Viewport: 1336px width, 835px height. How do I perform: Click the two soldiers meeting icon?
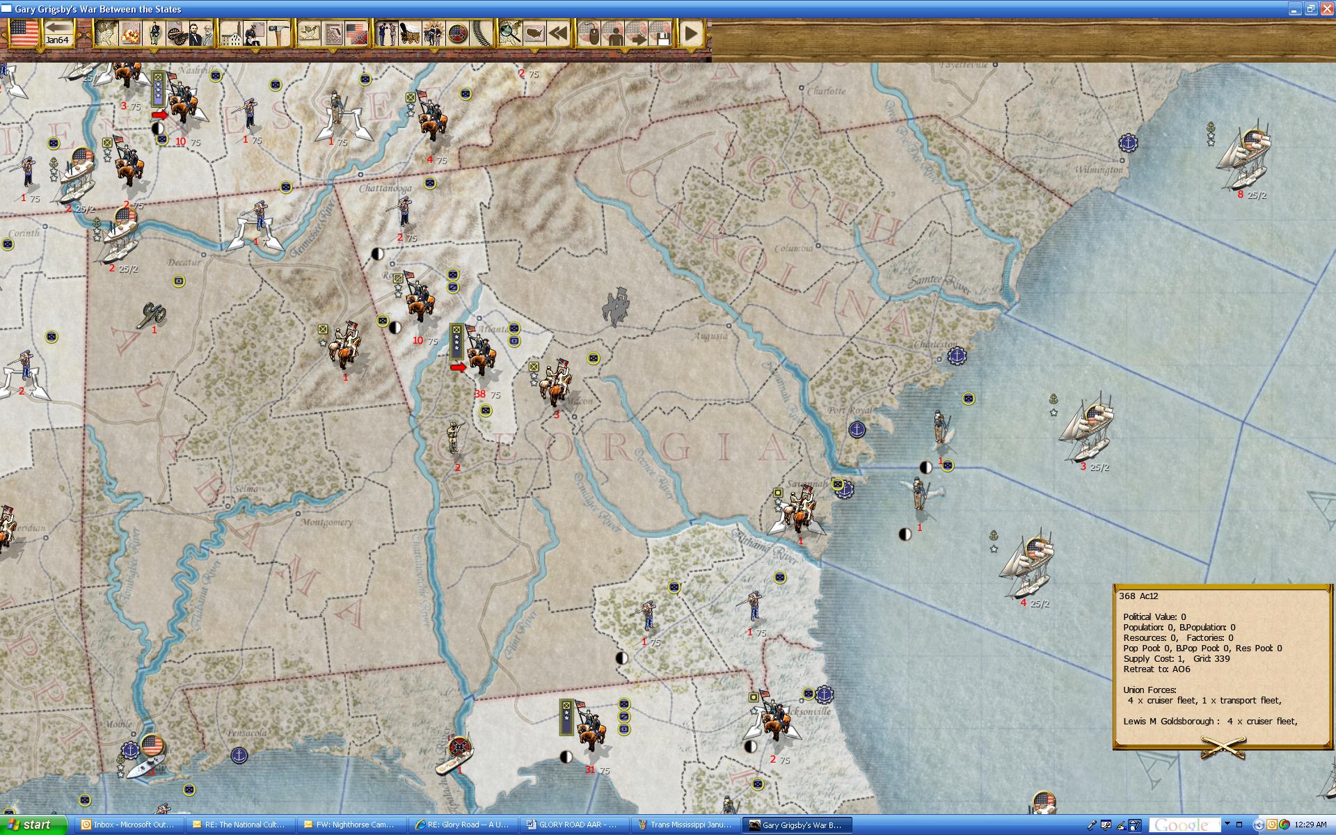pyautogui.click(x=387, y=33)
